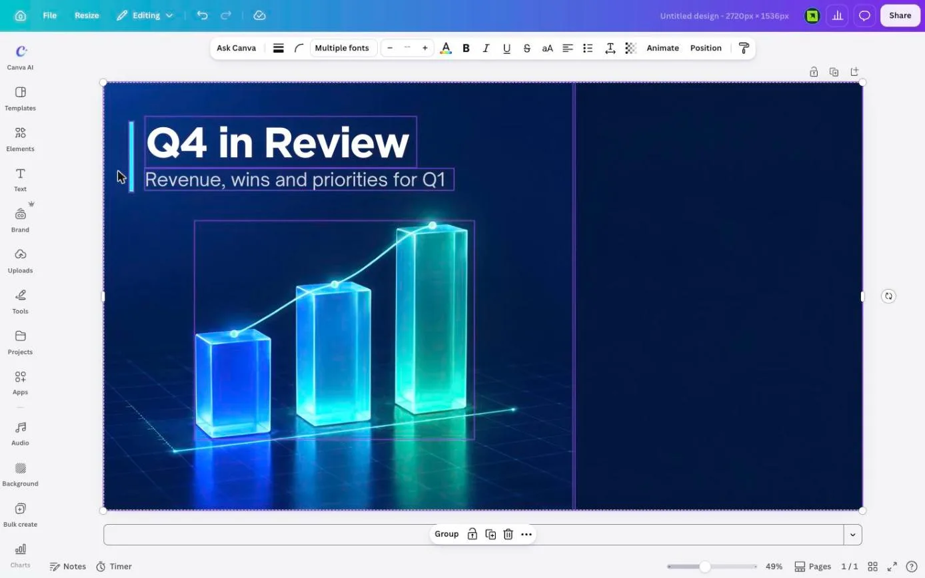Expand the page notes dropdown chevron

pyautogui.click(x=852, y=535)
